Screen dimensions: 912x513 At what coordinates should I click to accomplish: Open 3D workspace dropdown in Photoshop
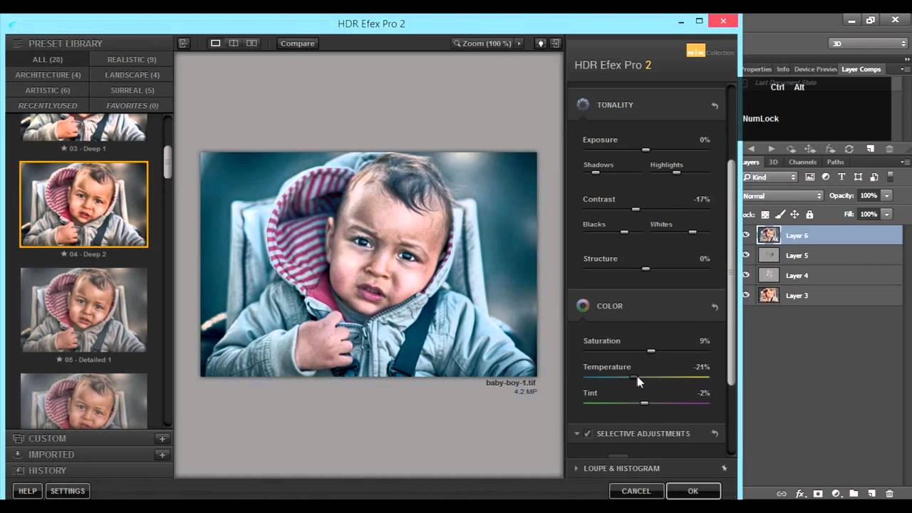868,43
